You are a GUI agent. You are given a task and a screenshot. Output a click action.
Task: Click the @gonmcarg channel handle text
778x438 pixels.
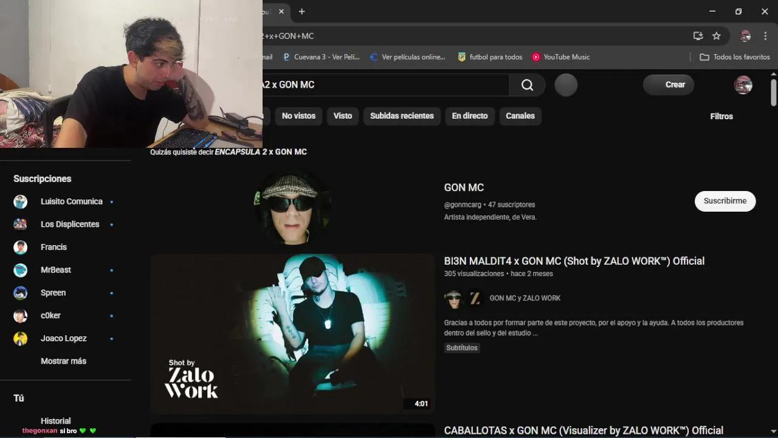click(463, 205)
